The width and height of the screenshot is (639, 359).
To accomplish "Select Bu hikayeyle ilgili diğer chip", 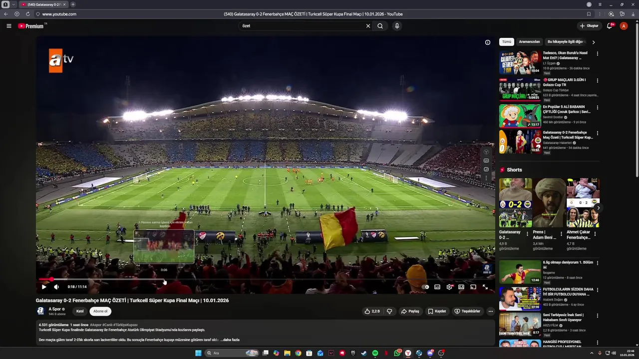I will coord(566,42).
